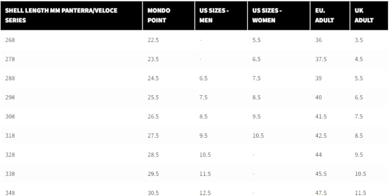Click EU adult size 44 cell
Viewport: 389px width, 196px height.
(319, 154)
